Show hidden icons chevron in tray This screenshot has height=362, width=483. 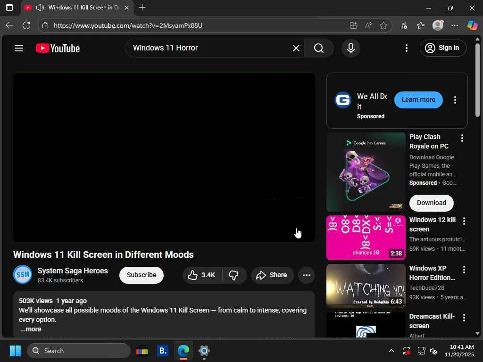[x=391, y=351]
